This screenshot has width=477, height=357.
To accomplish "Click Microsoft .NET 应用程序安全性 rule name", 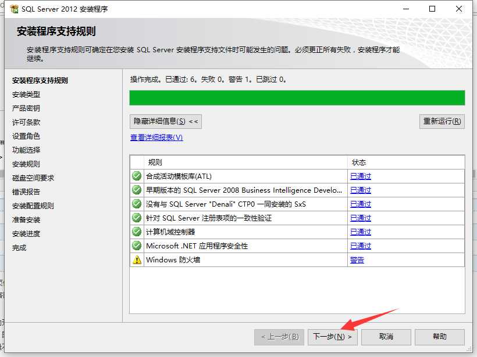I will pos(197,246).
